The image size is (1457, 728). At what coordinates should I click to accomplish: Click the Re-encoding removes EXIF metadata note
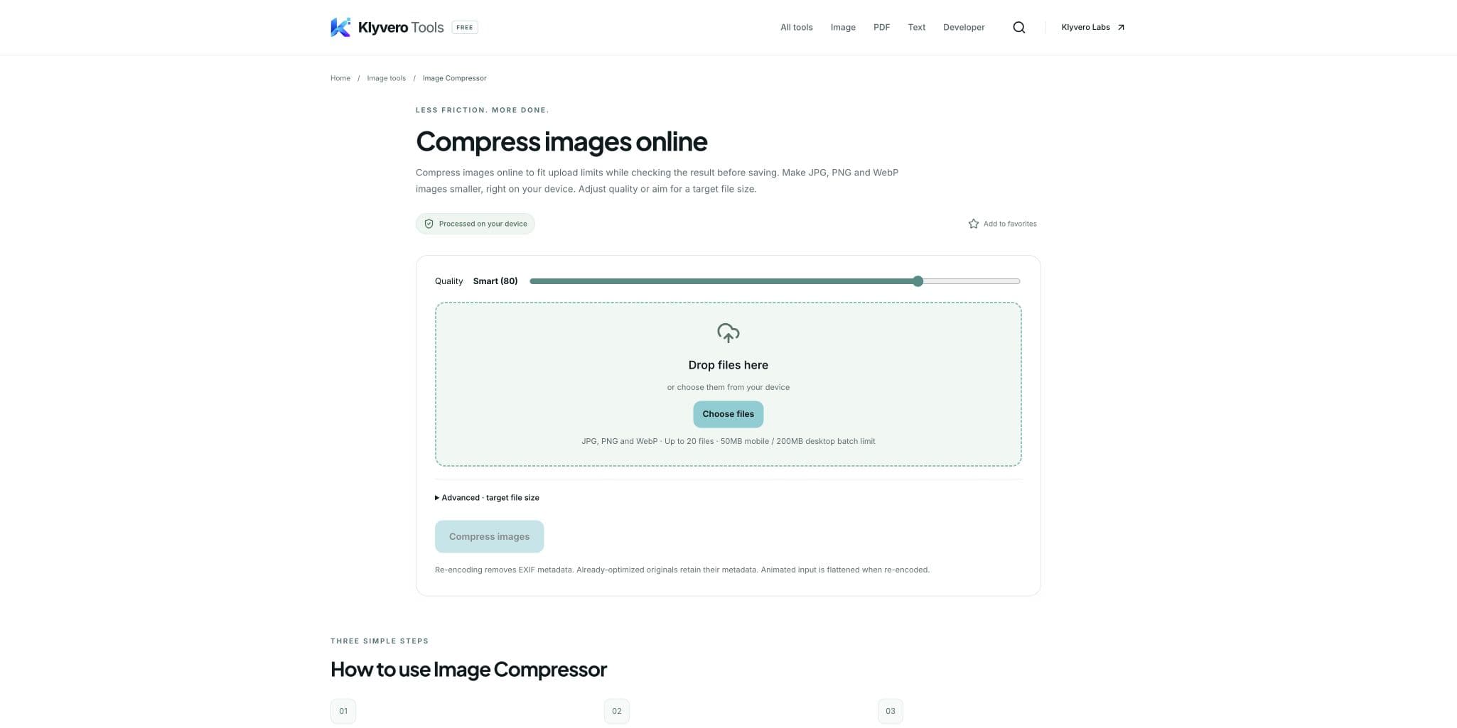[682, 570]
